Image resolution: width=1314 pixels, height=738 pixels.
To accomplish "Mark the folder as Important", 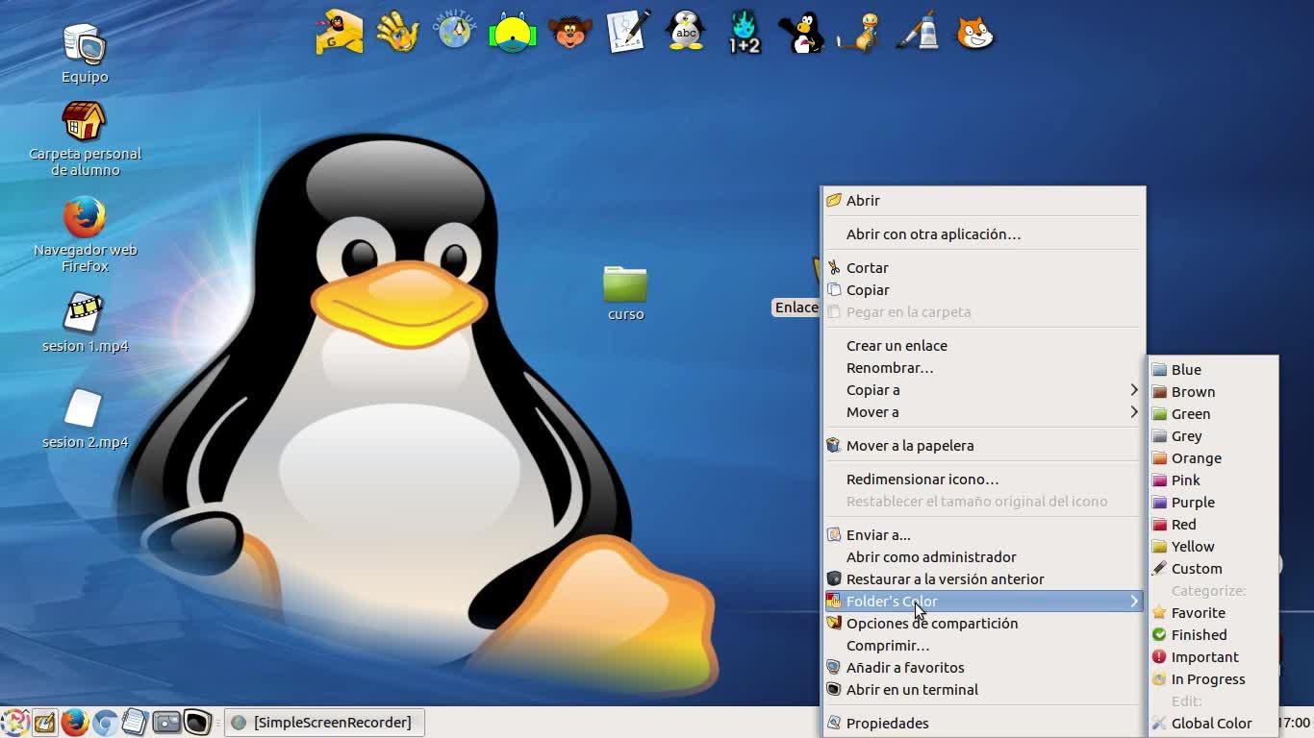I will [1213, 657].
